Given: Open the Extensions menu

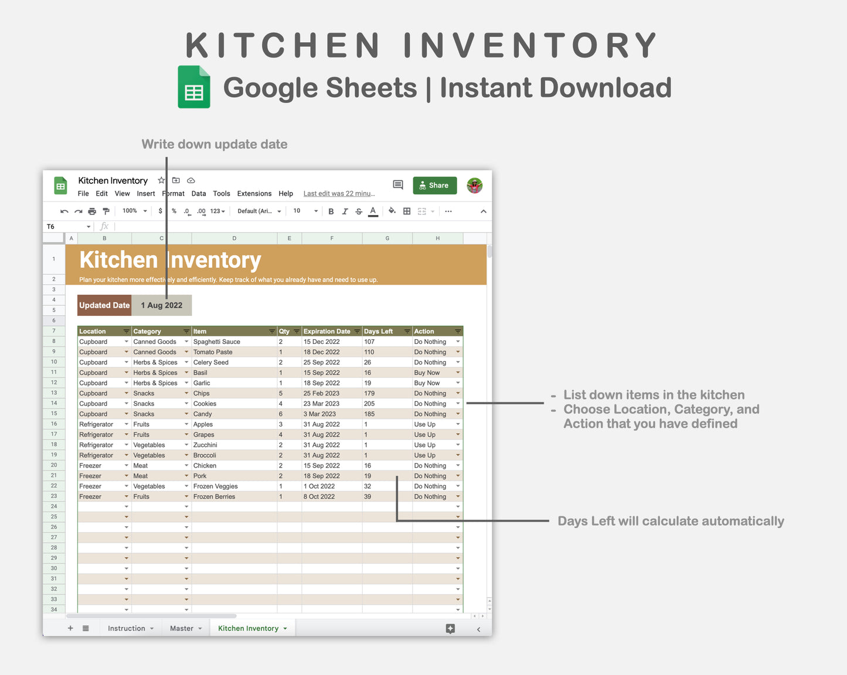Looking at the screenshot, I should tap(254, 193).
